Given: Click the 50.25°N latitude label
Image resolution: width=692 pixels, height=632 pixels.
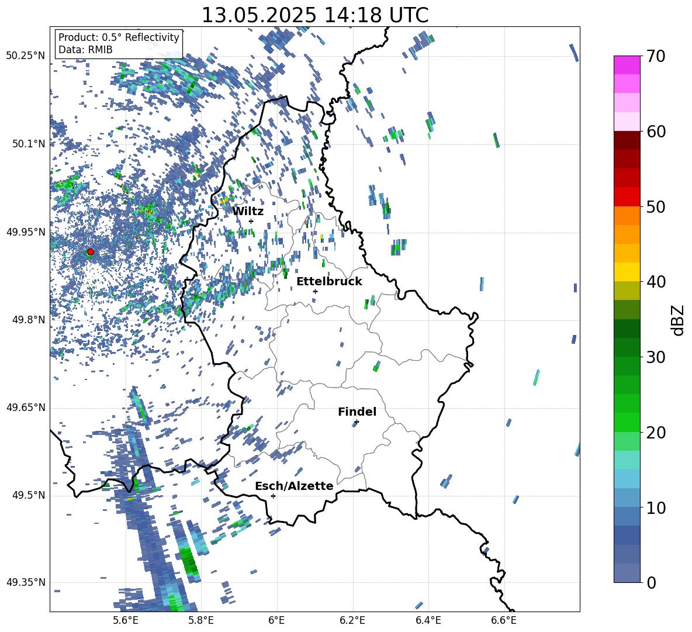Looking at the screenshot, I should tap(26, 56).
